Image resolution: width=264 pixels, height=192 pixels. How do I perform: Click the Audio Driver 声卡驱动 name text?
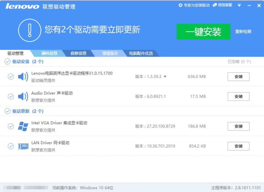click(52, 93)
